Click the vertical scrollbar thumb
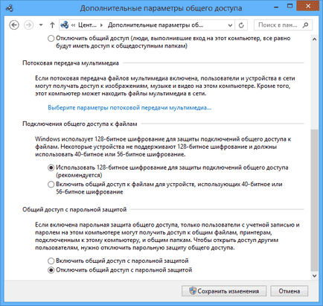Screen dimensions: 323x306 point(314,200)
